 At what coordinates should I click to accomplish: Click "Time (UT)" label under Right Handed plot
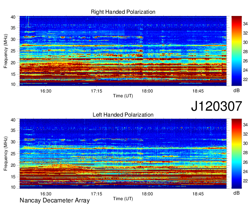pyautogui.click(x=123, y=96)
